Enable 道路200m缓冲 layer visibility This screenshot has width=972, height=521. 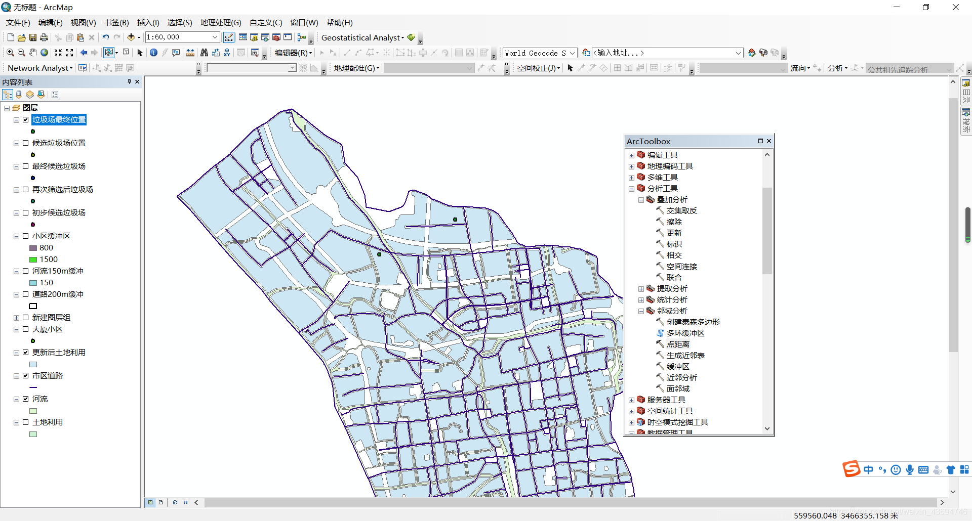point(26,294)
